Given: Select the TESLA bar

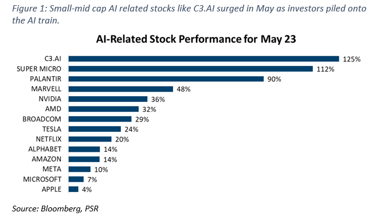Looking at the screenshot, I should (95, 129).
